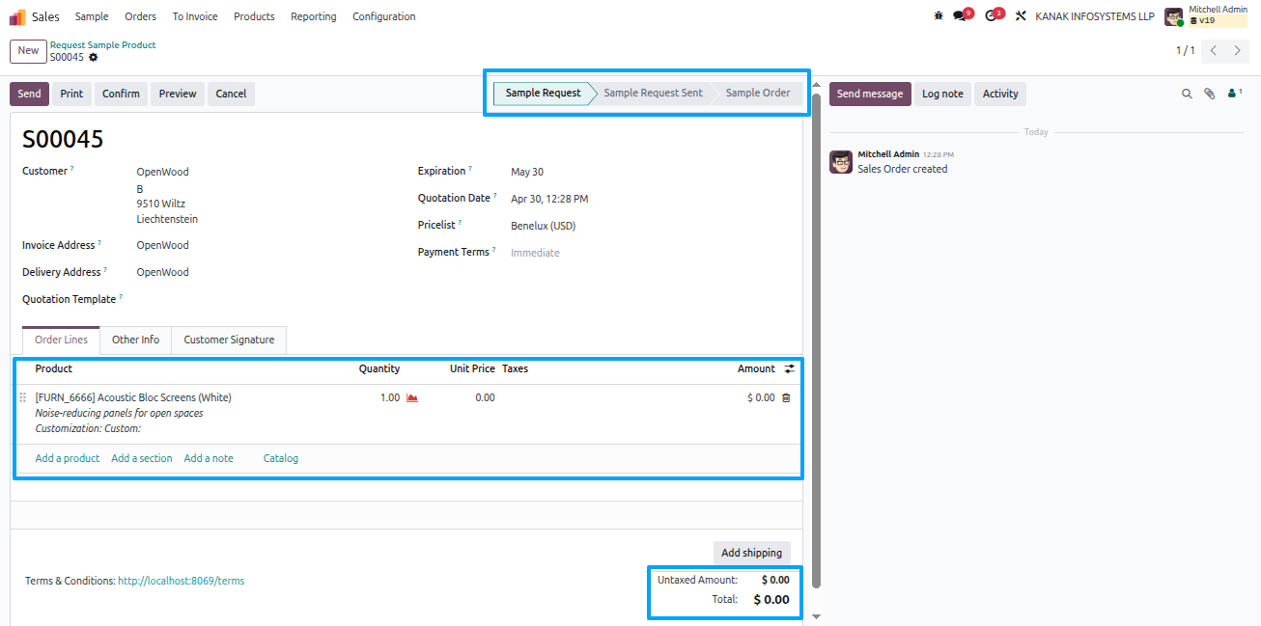Open the chatter attachments paperclip icon
This screenshot has width=1261, height=626.
pyautogui.click(x=1209, y=94)
